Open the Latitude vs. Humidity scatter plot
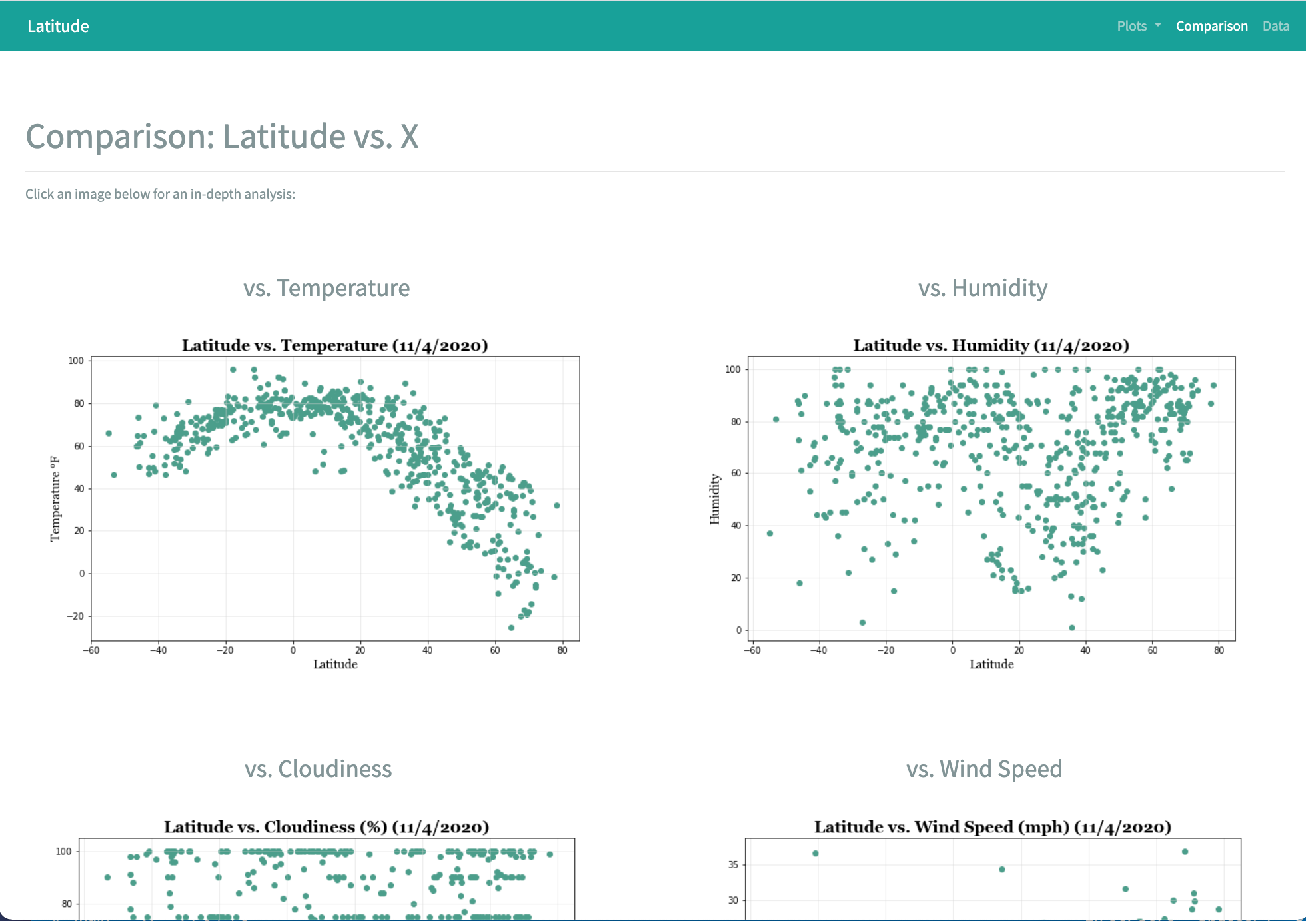Screen dimensions: 1306x921 click(991, 498)
